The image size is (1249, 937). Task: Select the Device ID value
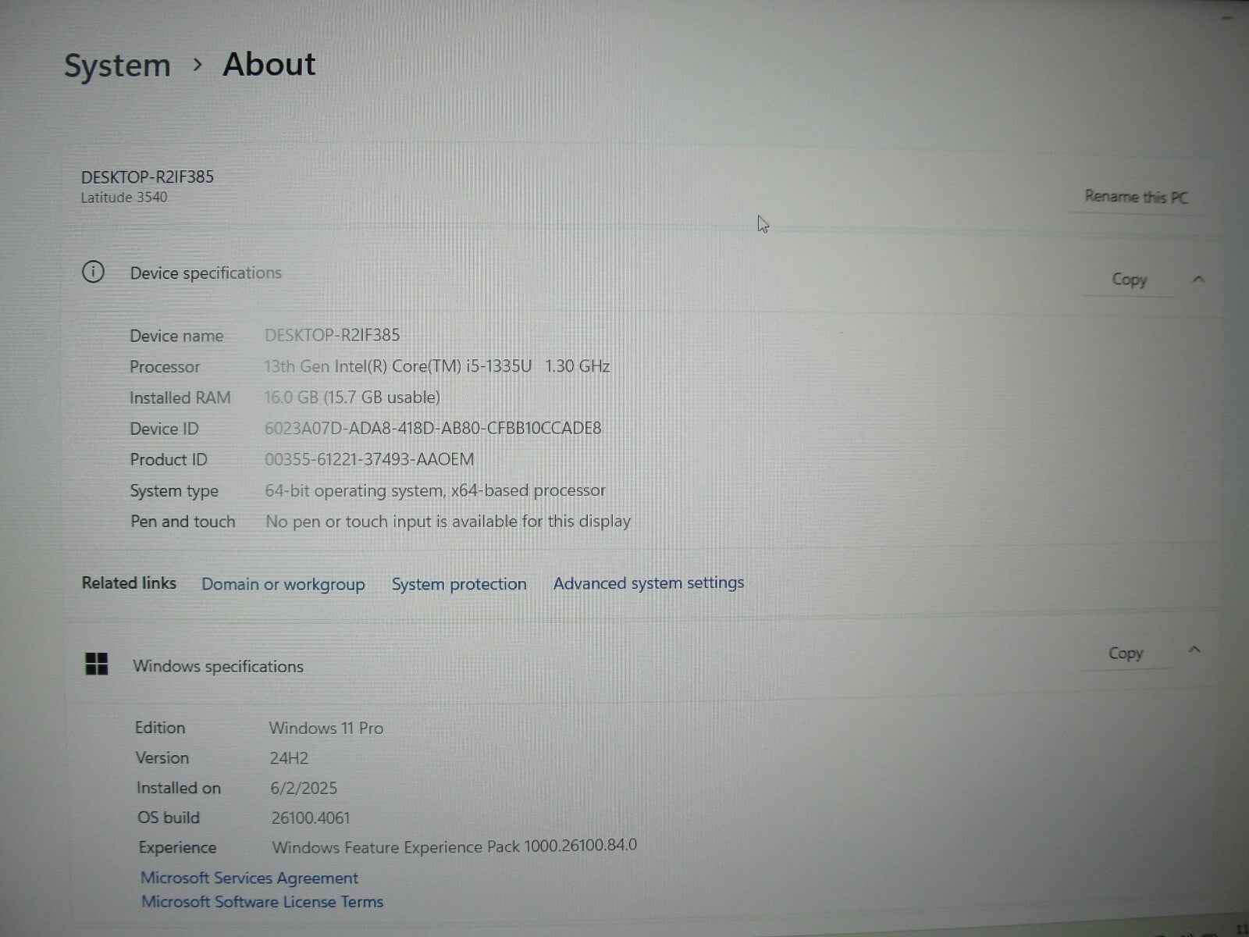(433, 428)
